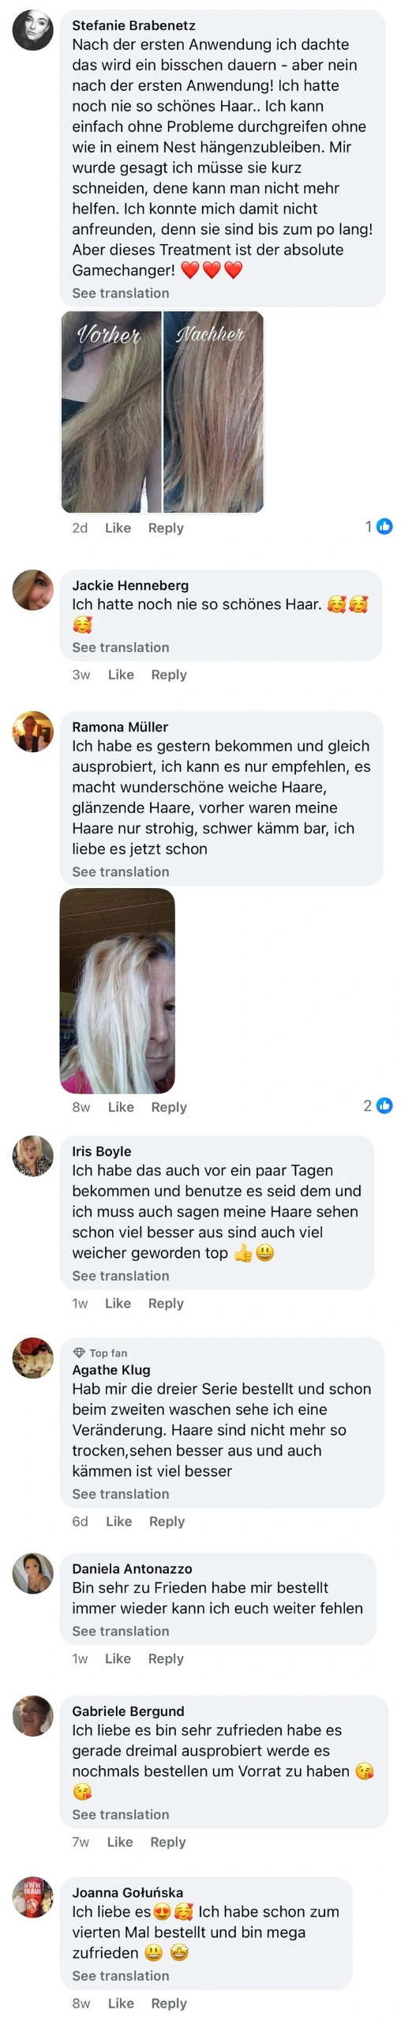View like reaction on Stefanie's comment
Viewport: 401px width, 2021px height.
point(379,526)
